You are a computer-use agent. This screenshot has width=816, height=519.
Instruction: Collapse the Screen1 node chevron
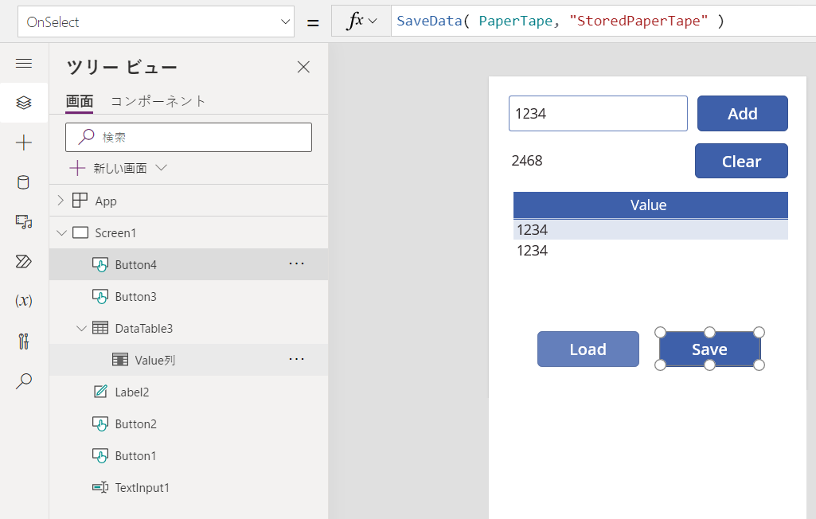point(61,232)
